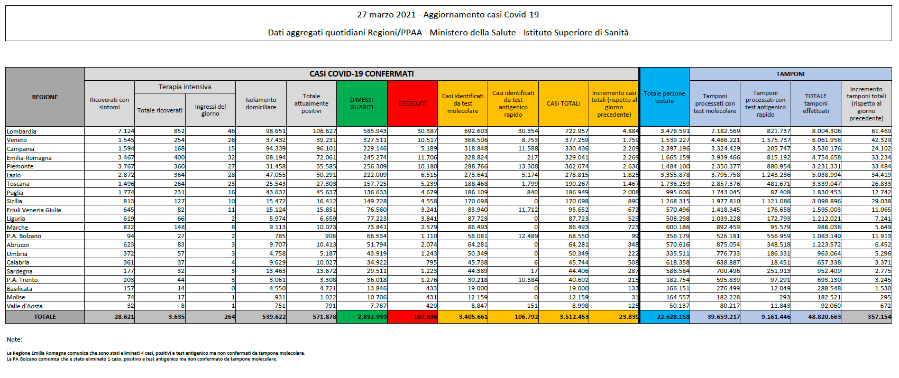Viewport: 899px width, 378px height.
Task: Click the orange CASI TOTALI header
Action: tap(563, 103)
